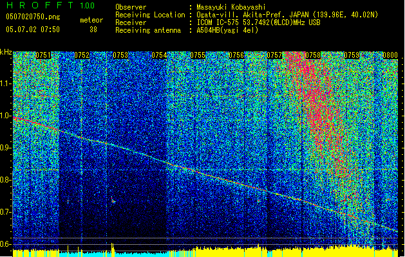Select the location text Ogata-vill. Akita-Pref. JAPAN
Viewport: 405px width, 257px height.
coord(254,15)
